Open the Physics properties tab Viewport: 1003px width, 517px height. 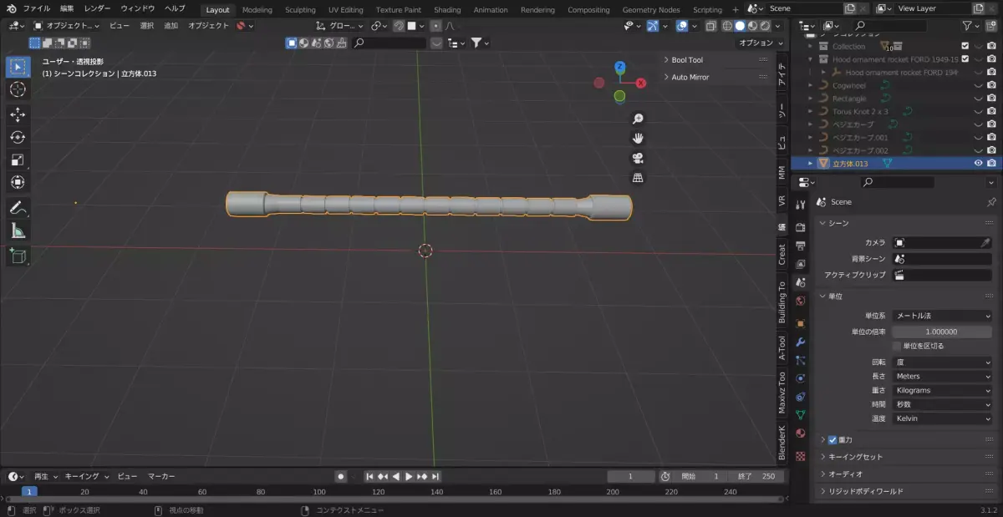click(x=800, y=378)
